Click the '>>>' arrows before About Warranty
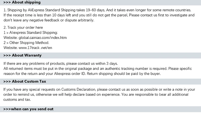The image size is (201, 113). [7, 55]
